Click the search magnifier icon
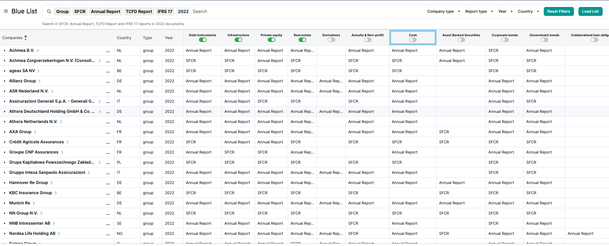Image resolution: width=609 pixels, height=246 pixels. 49,11
